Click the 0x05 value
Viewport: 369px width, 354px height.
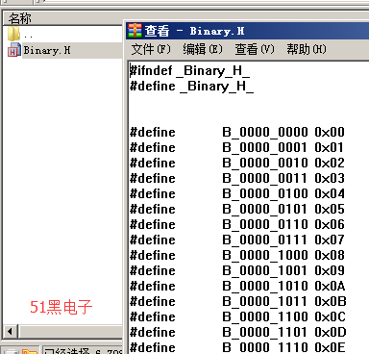330,209
